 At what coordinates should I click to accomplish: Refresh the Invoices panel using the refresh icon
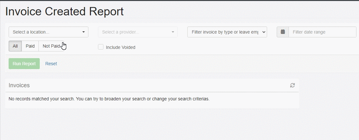point(292,85)
